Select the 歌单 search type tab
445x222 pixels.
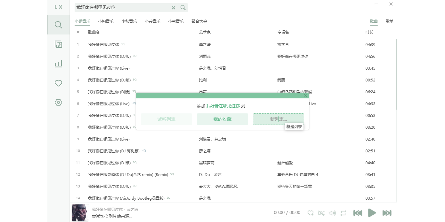pos(390,21)
